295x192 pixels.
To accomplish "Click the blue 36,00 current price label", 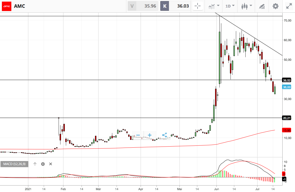I will coord(287,87).
